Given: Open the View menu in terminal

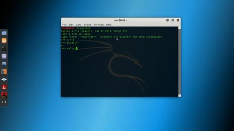Looking at the screenshot, I should click(x=78, y=25).
